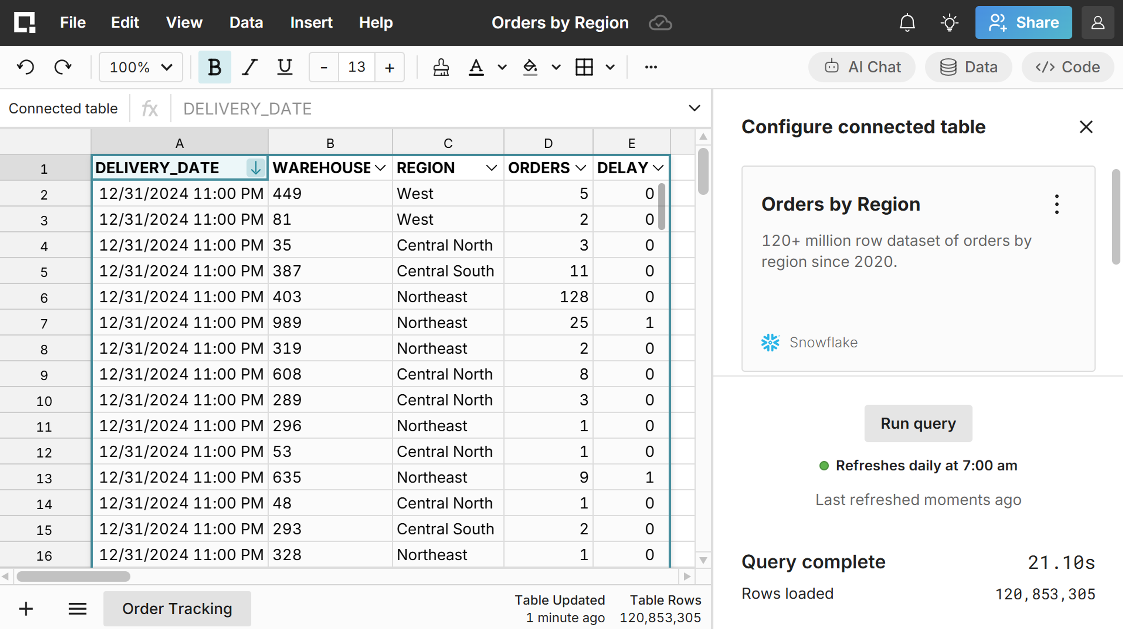
Task: Click the lightbulb theme icon
Action: (949, 23)
